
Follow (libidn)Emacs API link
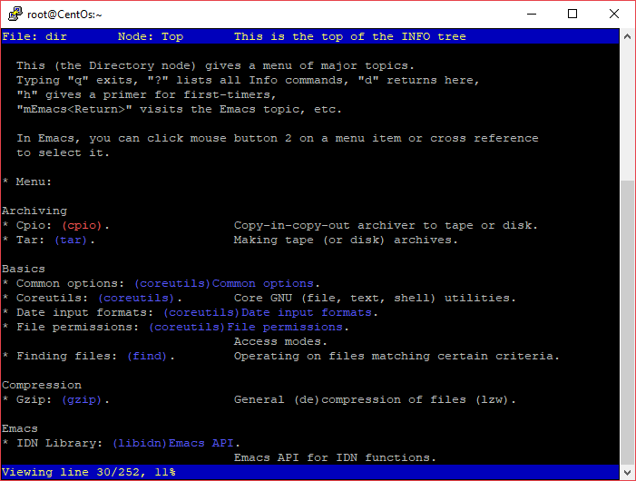[173, 443]
